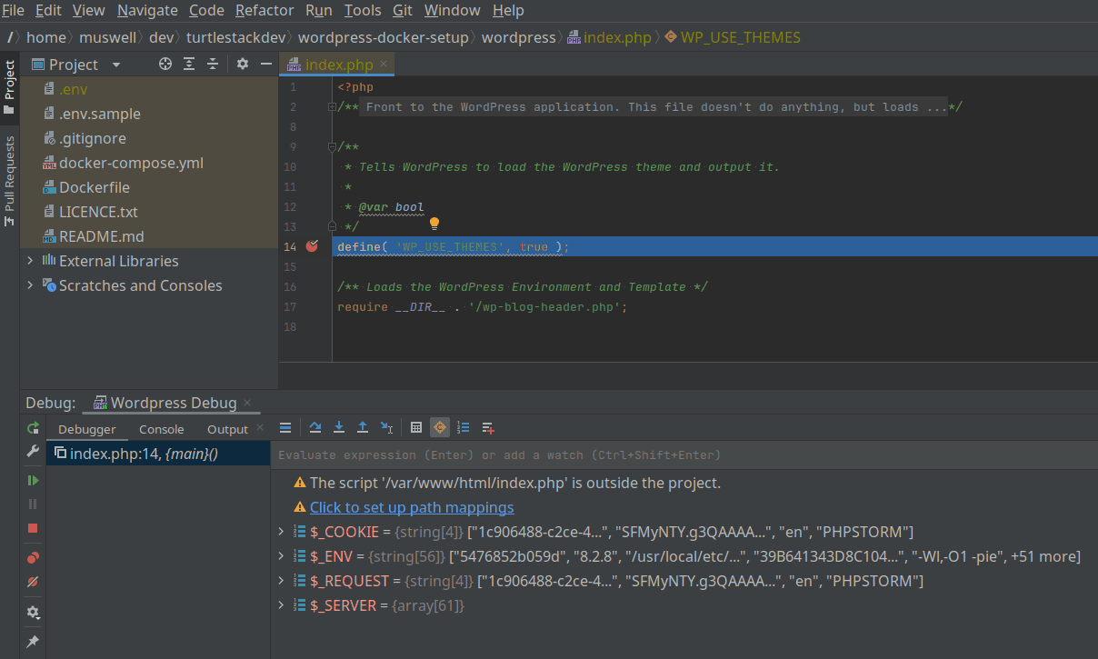Close the index.php editor tab
The image size is (1098, 659).
point(384,64)
